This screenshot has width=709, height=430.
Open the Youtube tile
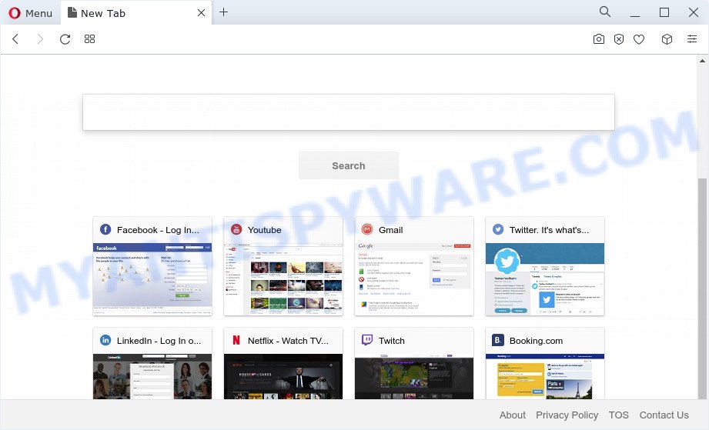click(x=283, y=266)
